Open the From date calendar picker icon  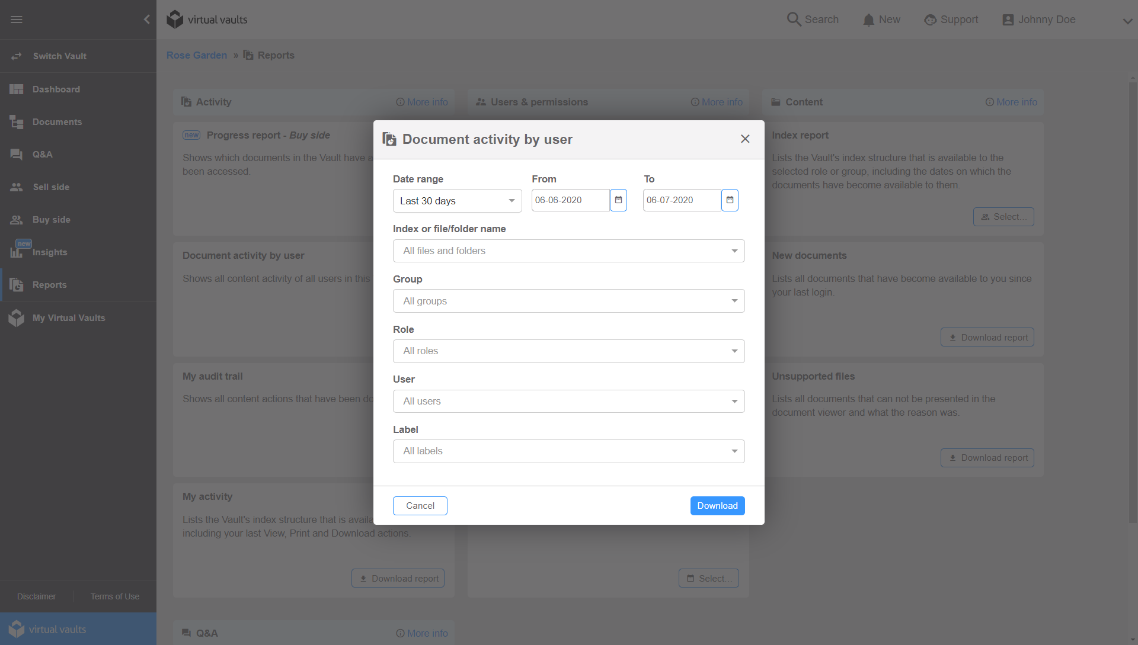[618, 200]
